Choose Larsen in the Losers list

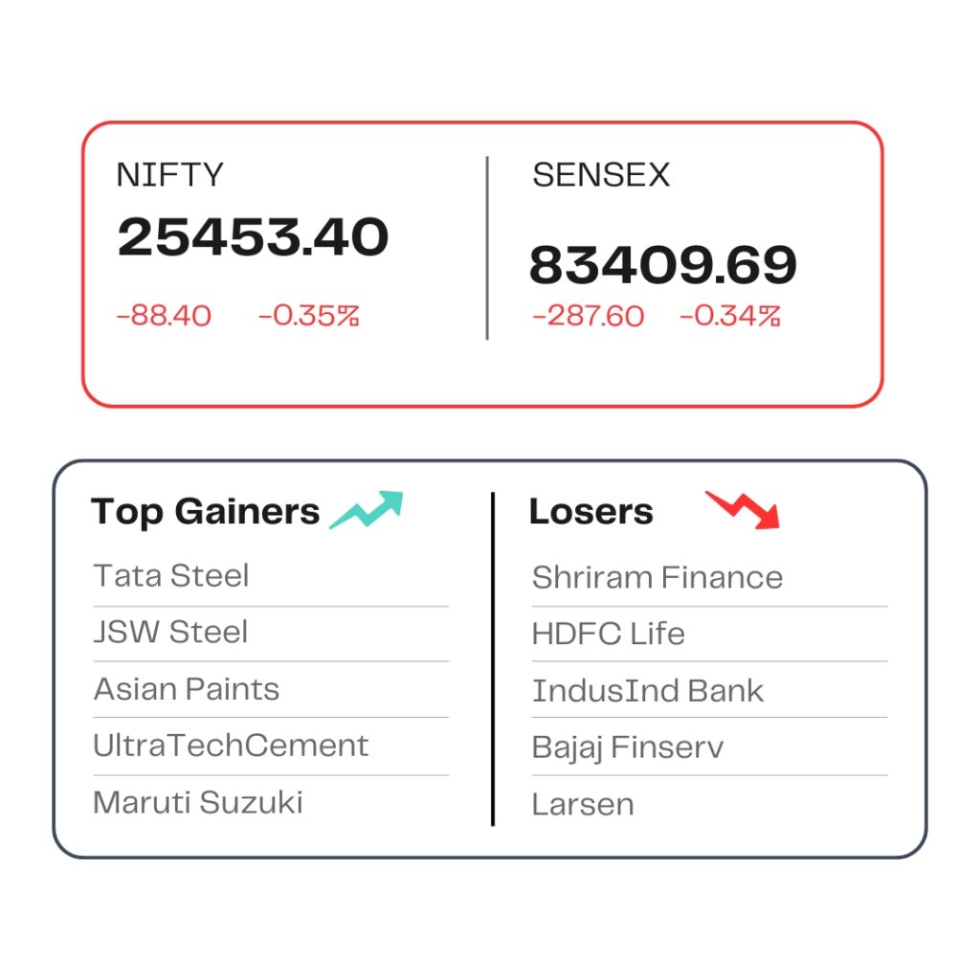pos(583,804)
